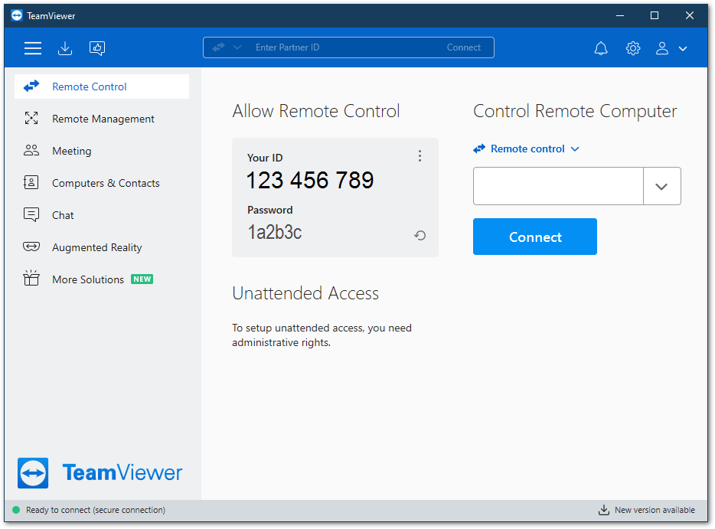Click the connection mode arrows in partner bar
This screenshot has width=715, height=529.
pyautogui.click(x=218, y=47)
